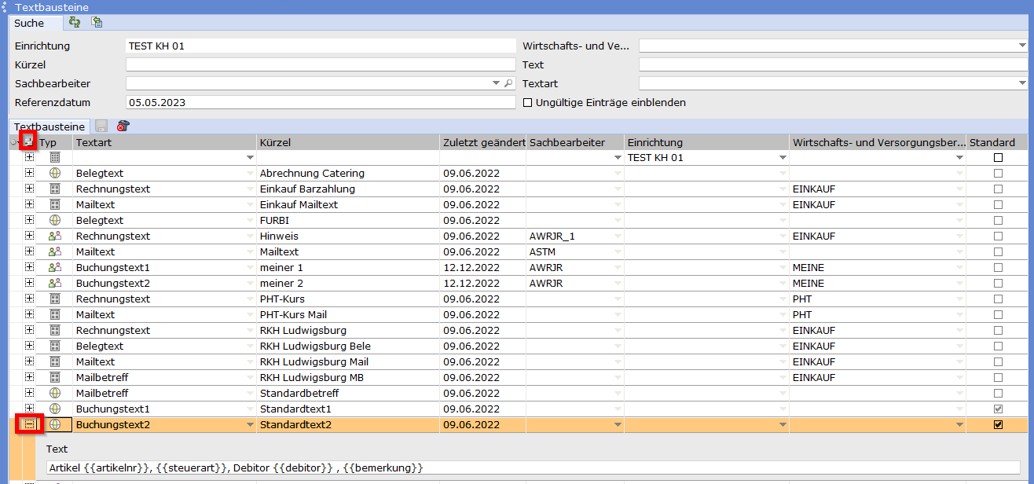Sort by Zuletzt geändert column header
This screenshot has height=484, width=1034.
pos(483,142)
